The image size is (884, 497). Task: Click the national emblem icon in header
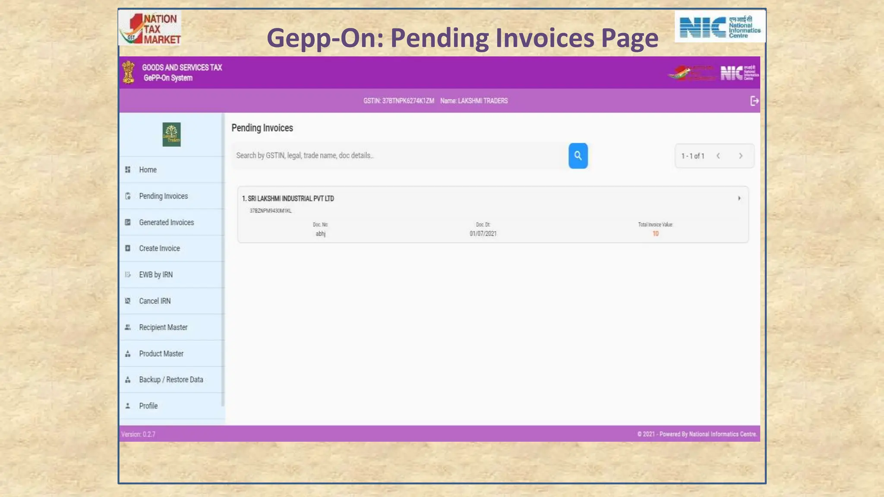click(x=129, y=72)
